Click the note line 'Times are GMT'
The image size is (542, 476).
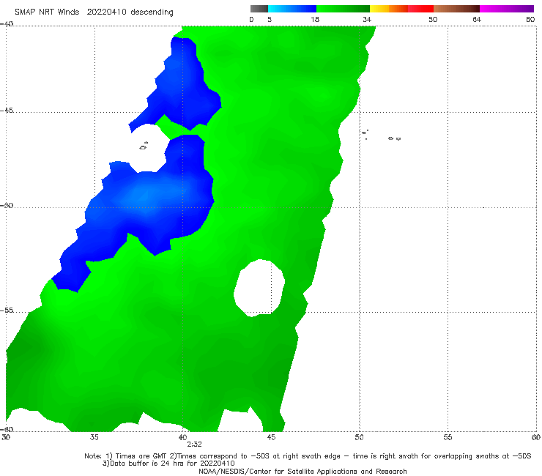click(x=141, y=456)
